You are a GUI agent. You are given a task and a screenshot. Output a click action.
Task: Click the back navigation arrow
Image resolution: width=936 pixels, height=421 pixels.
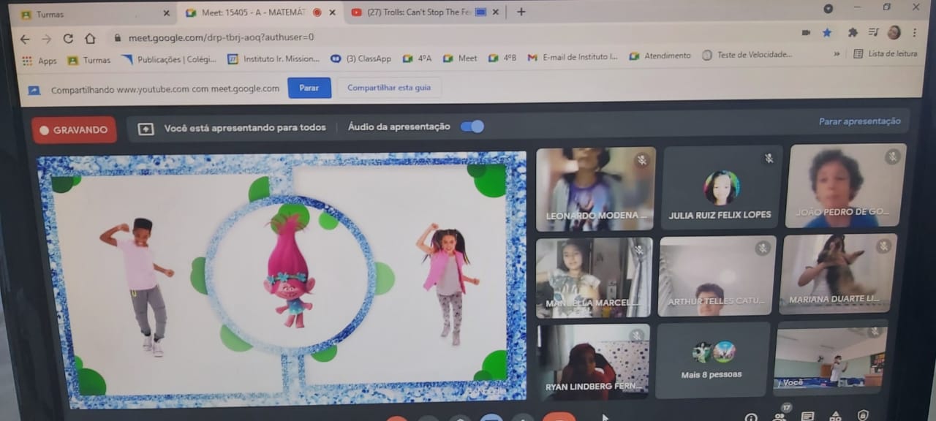coord(26,39)
